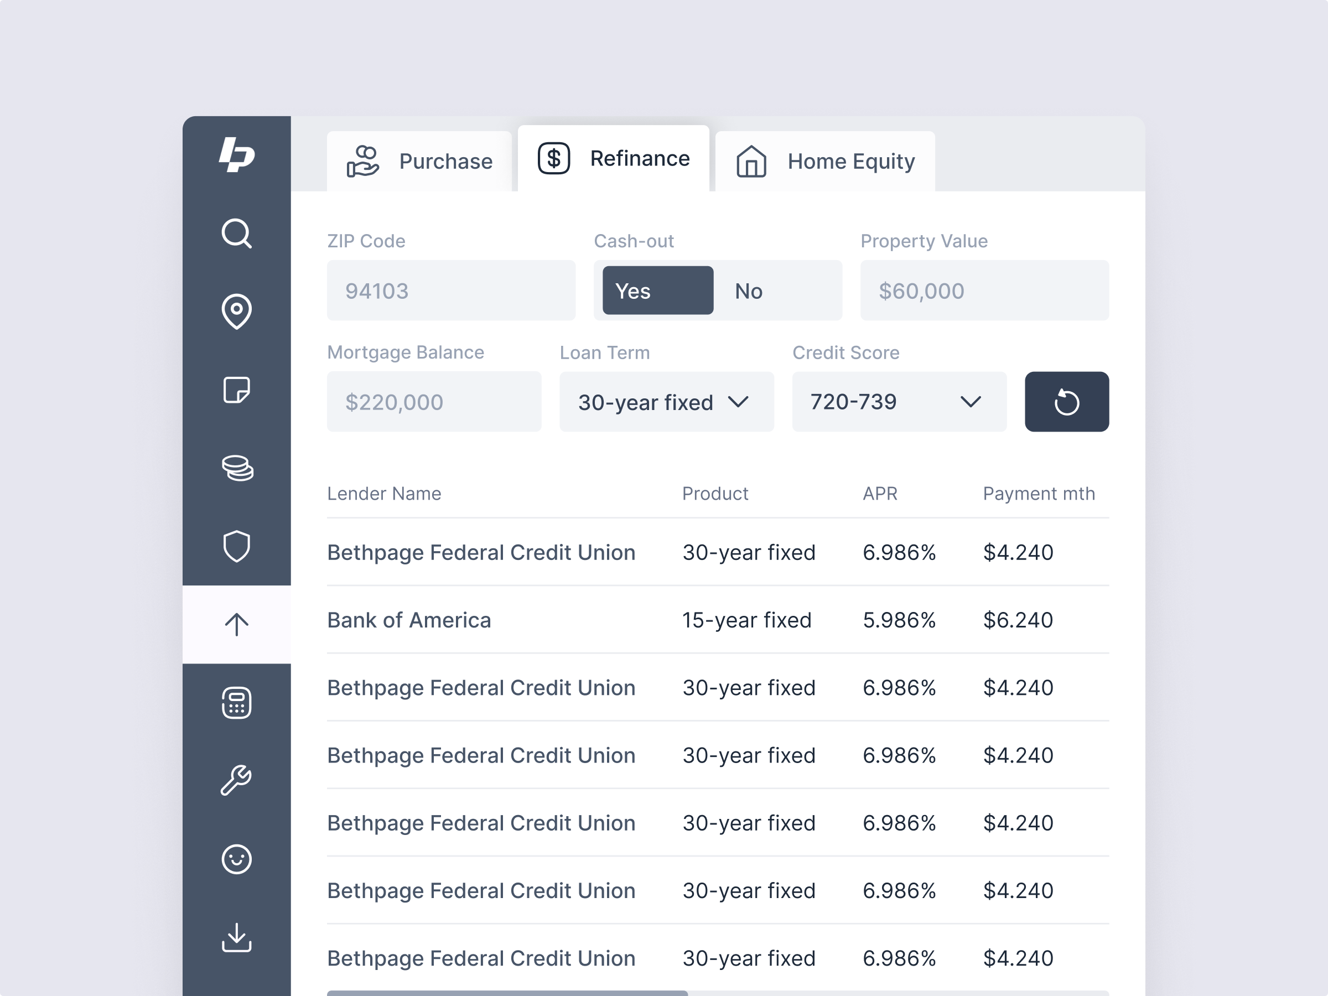The width and height of the screenshot is (1328, 996).
Task: Click the Loan Term label
Action: (605, 352)
